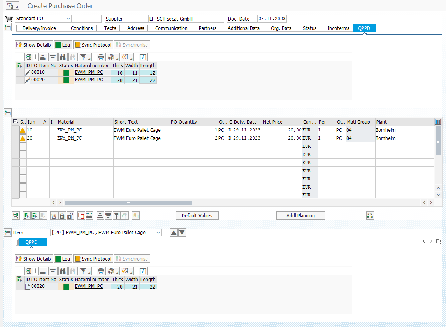Image resolution: width=446 pixels, height=327 pixels.
Task: Click the item table horizontal scrollbar thumb
Action: point(128,203)
